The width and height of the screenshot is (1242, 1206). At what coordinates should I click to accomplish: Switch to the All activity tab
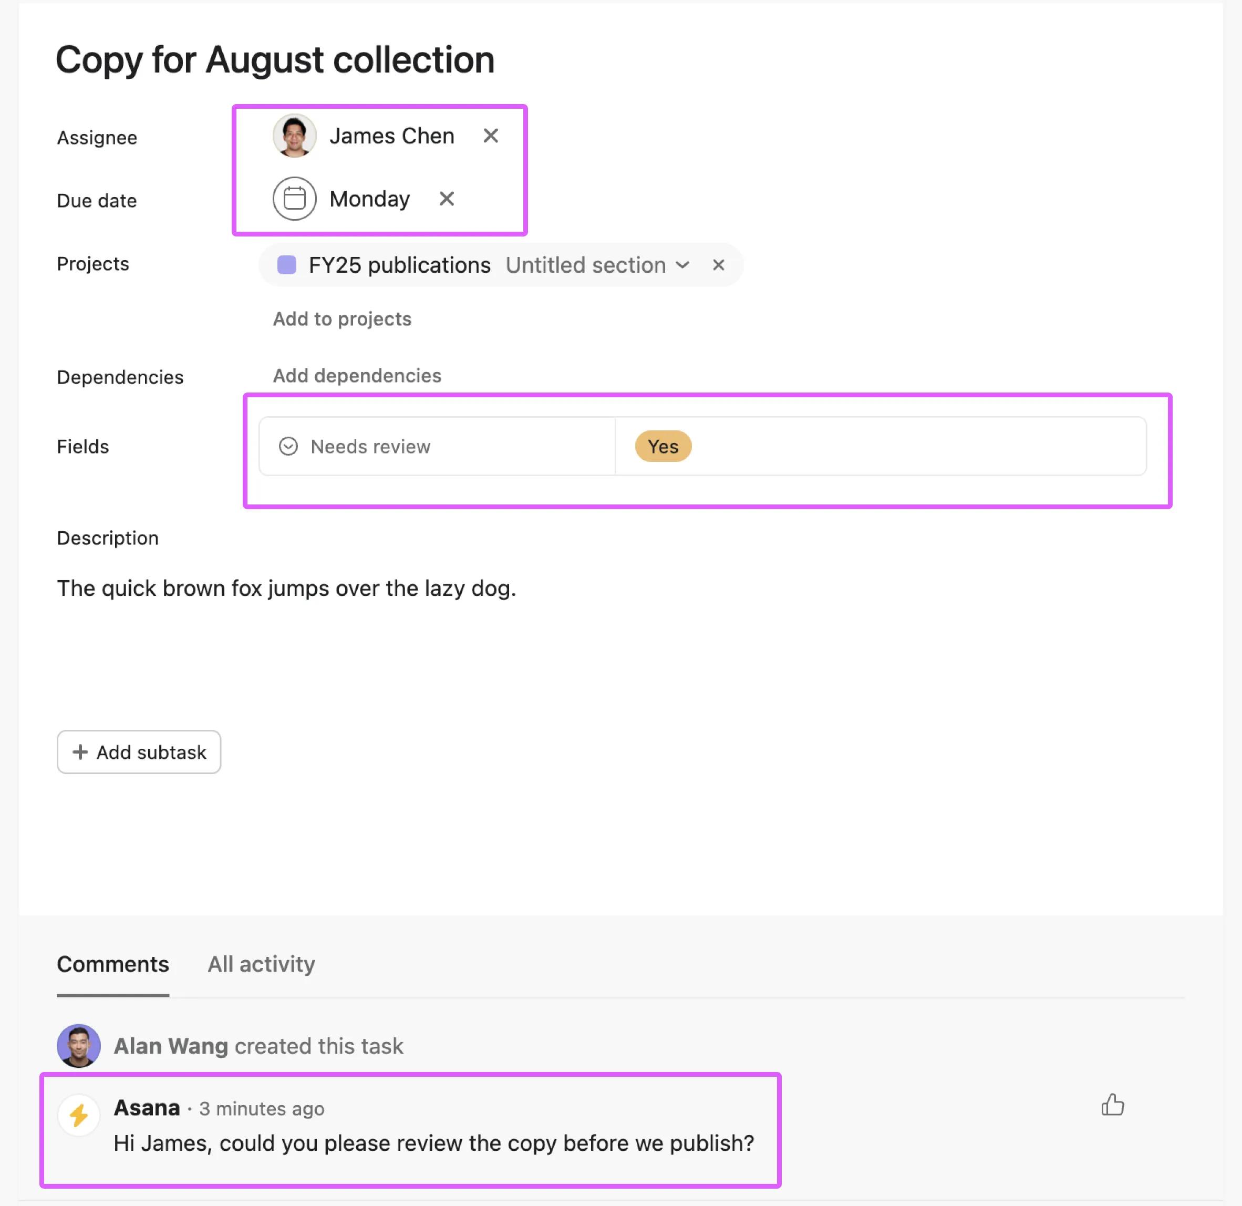pos(261,964)
